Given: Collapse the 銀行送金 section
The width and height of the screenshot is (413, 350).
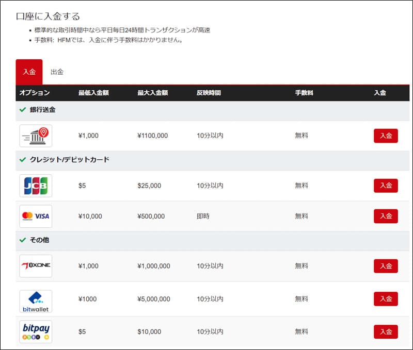Looking at the screenshot, I should (x=37, y=110).
